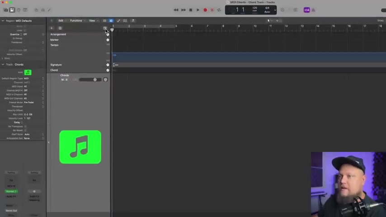Collapse the Region MIDI Defaults section
This screenshot has height=217, width=386.
tap(3, 21)
